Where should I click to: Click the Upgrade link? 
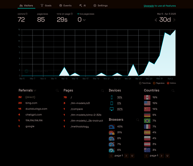pyautogui.click(x=149, y=6)
